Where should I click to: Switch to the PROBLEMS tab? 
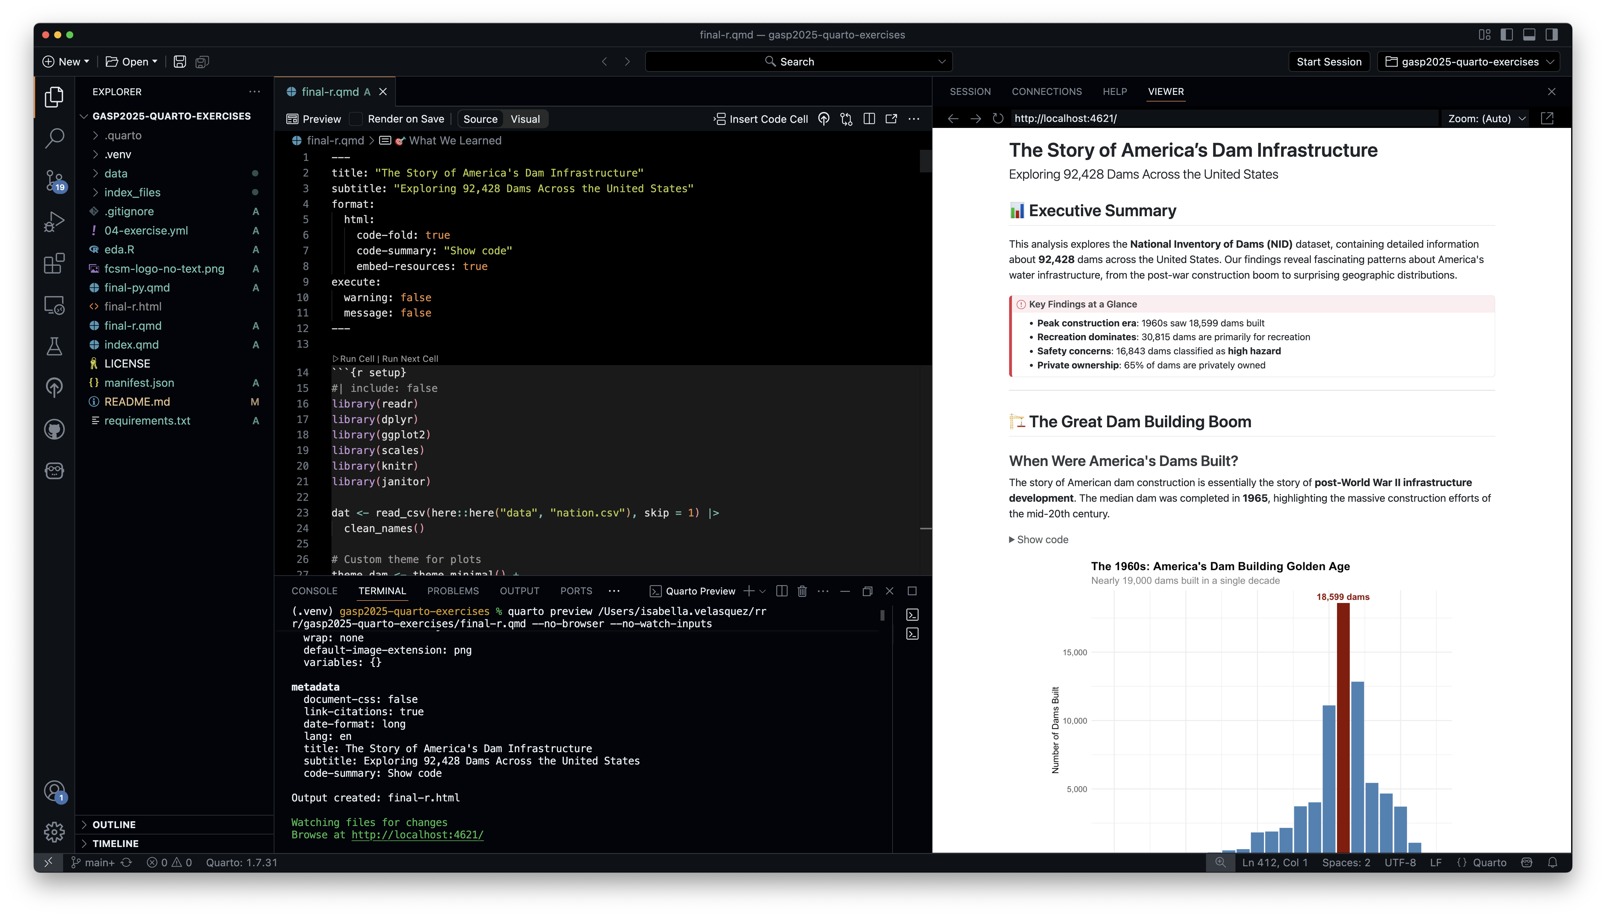click(453, 591)
